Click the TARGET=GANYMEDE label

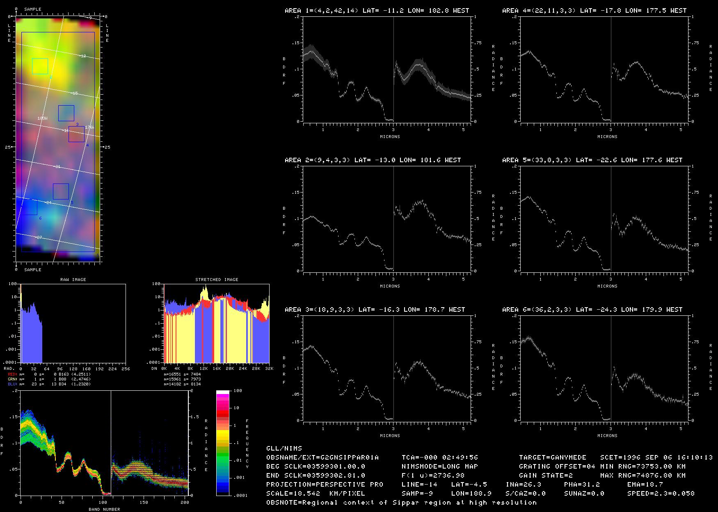pos(552,457)
